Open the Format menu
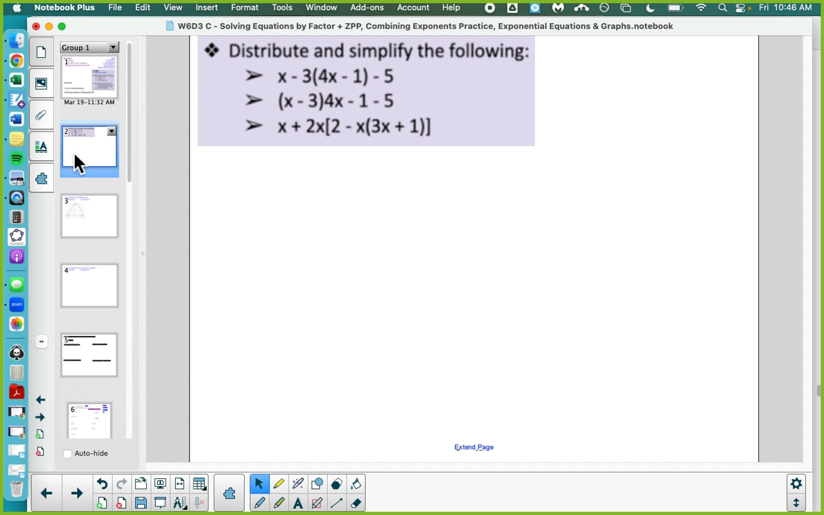This screenshot has height=515, width=824. 244,8
